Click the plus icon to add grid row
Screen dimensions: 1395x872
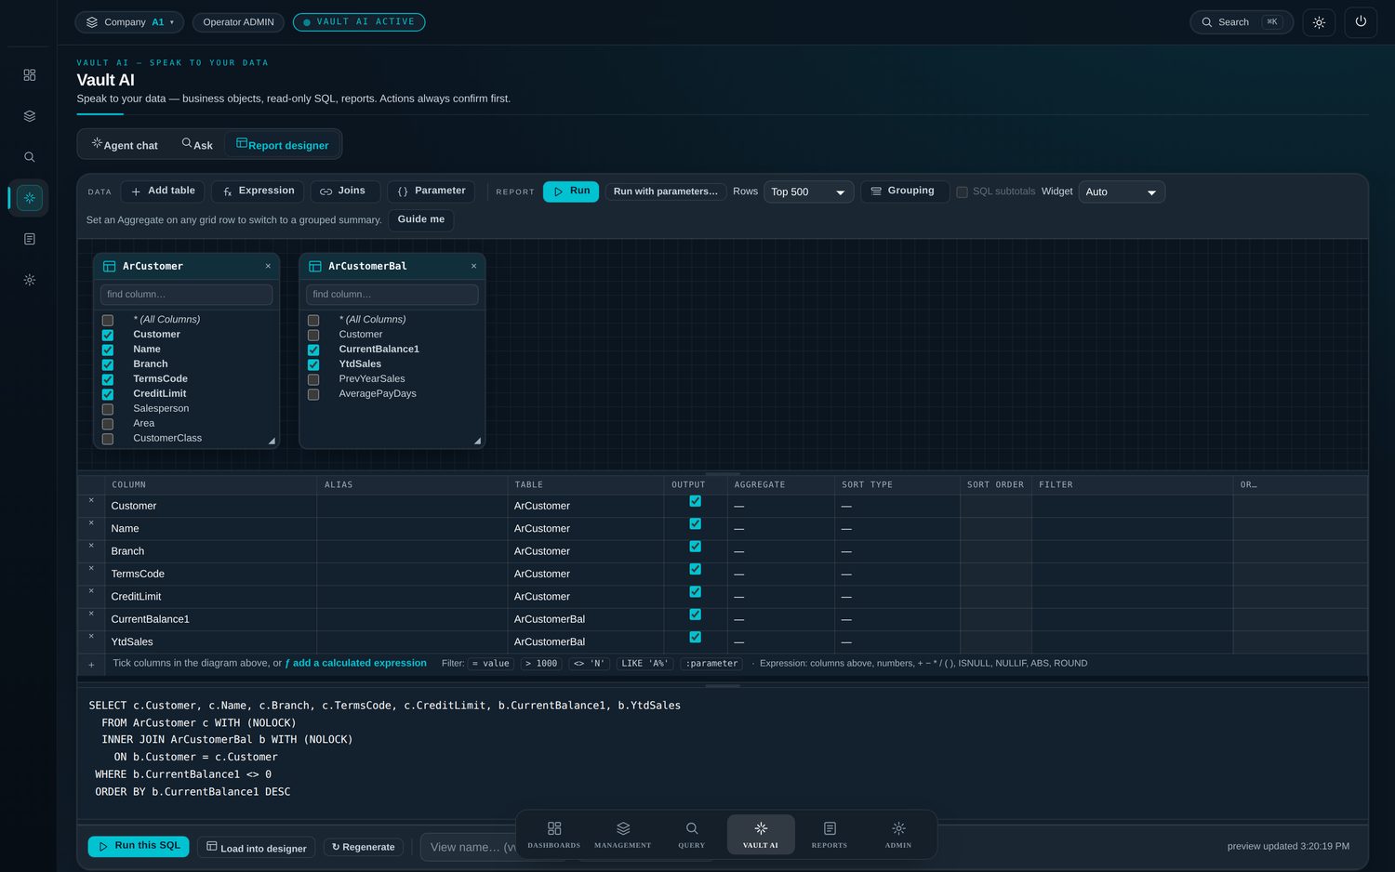[x=91, y=665]
